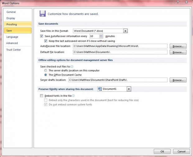
Task: Click info icon next to Embed fonts in file
Action: (x=73, y=96)
